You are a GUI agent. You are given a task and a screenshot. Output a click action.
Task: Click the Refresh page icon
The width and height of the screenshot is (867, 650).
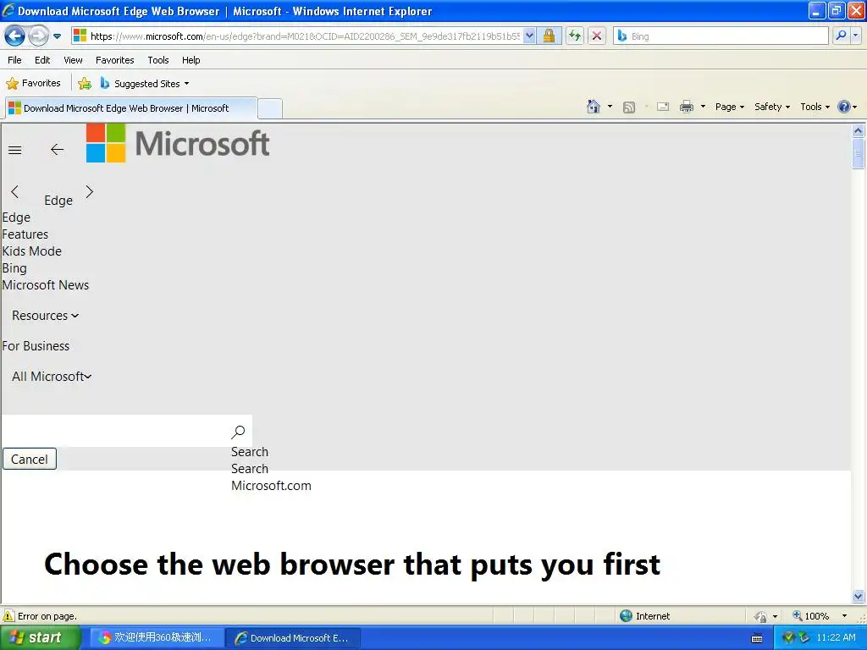(575, 36)
